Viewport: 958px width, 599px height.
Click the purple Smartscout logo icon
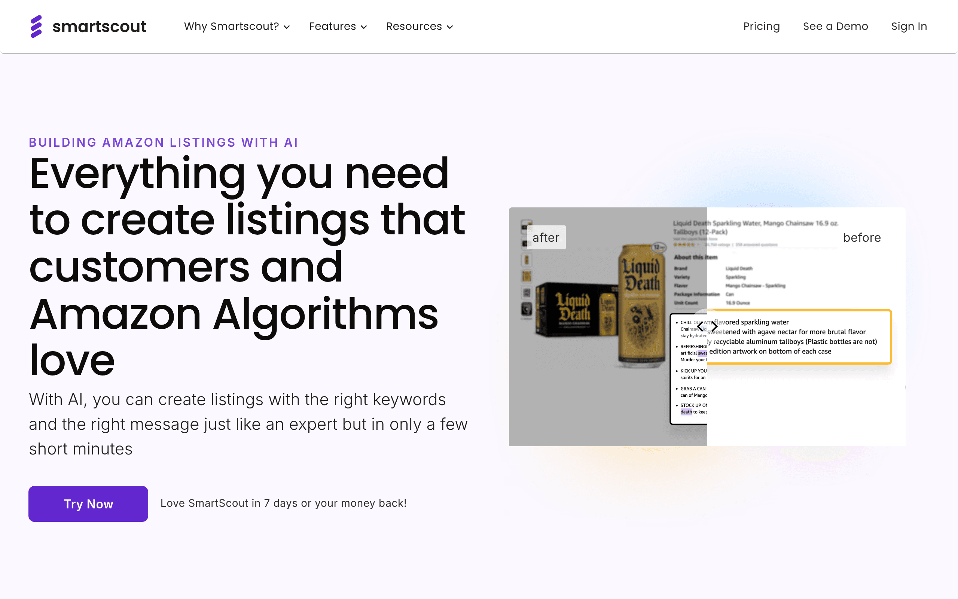pyautogui.click(x=36, y=27)
